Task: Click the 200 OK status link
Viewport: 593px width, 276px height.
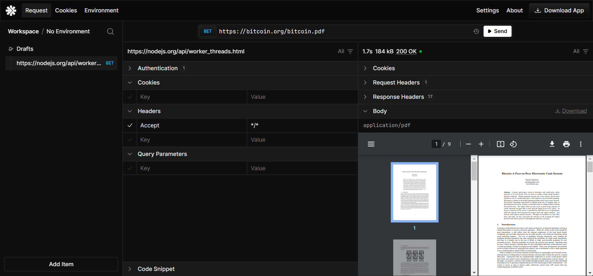Action: coord(406,51)
